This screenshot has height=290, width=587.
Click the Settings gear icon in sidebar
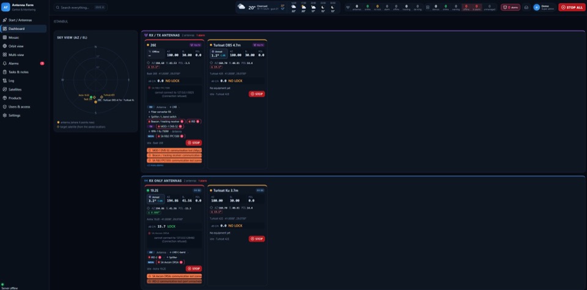click(4, 116)
